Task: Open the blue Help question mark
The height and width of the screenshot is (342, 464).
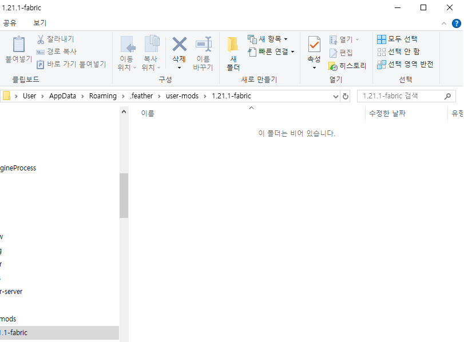Action: point(457,23)
